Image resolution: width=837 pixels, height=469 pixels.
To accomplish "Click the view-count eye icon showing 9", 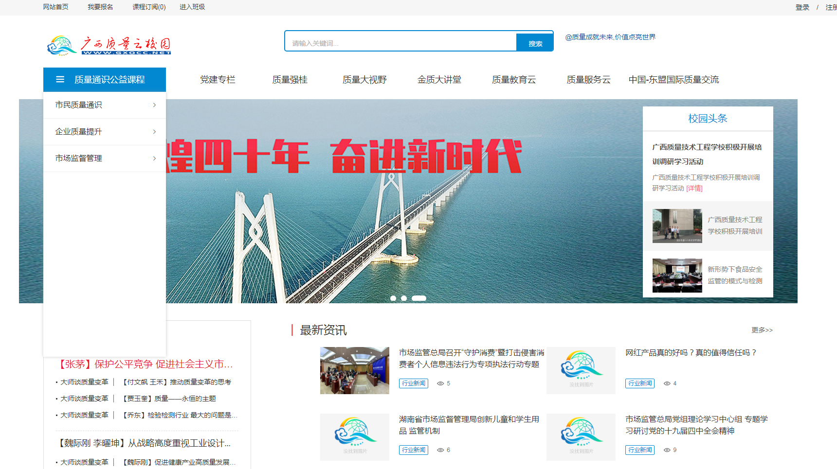I will click(667, 450).
